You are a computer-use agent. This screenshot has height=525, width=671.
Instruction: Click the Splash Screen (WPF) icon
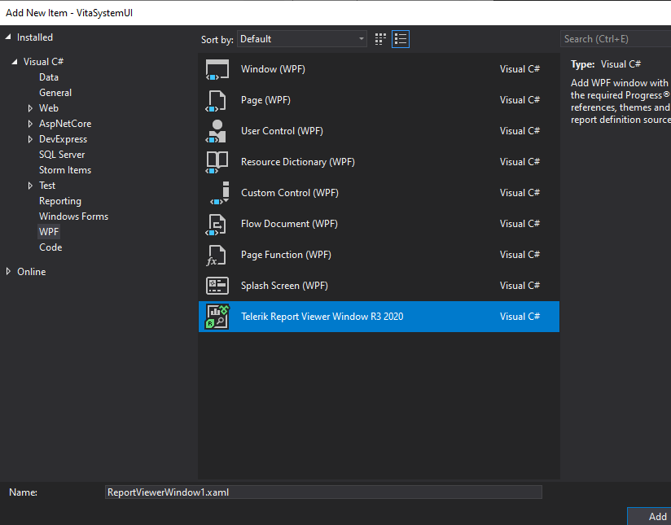pyautogui.click(x=217, y=286)
